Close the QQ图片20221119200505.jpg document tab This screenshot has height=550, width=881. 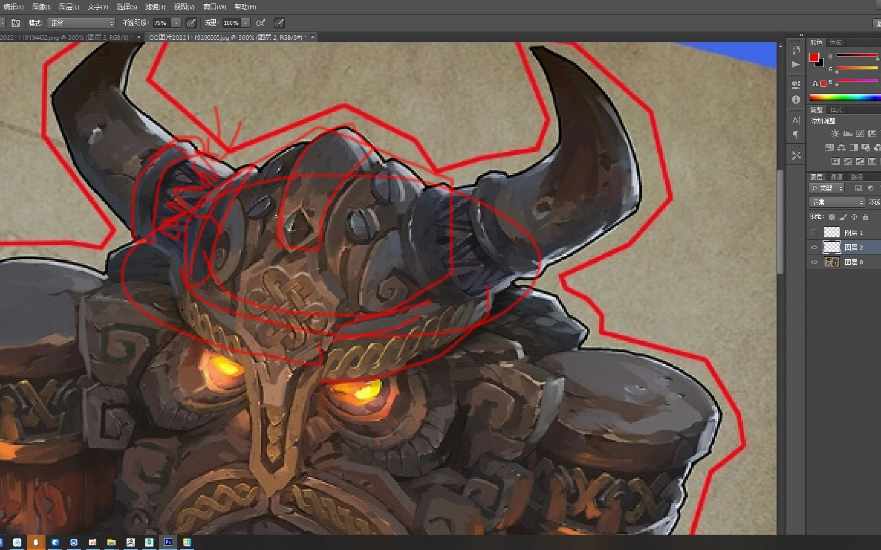coord(312,37)
